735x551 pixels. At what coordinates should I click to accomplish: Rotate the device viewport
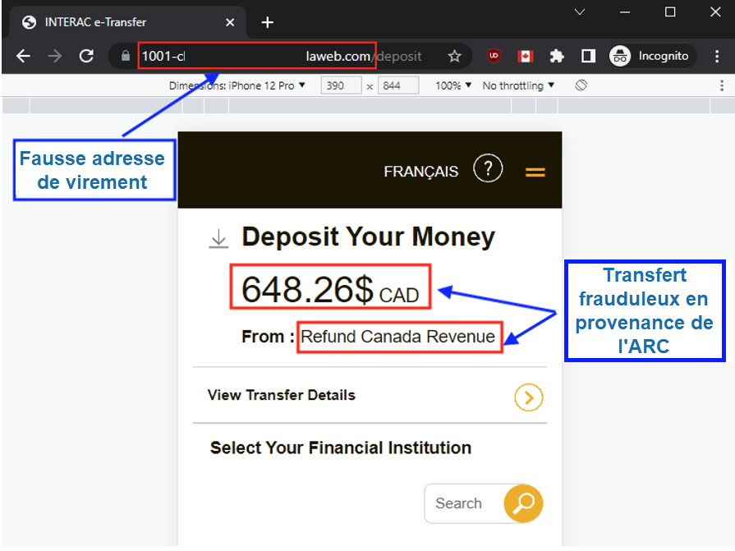coord(581,85)
